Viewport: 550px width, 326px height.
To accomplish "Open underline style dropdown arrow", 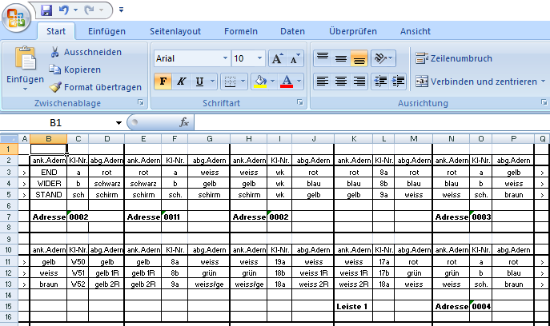I will (213, 81).
